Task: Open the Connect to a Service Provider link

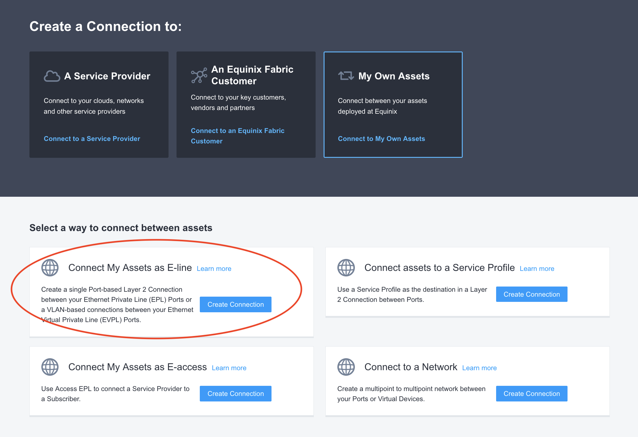Action: point(92,139)
